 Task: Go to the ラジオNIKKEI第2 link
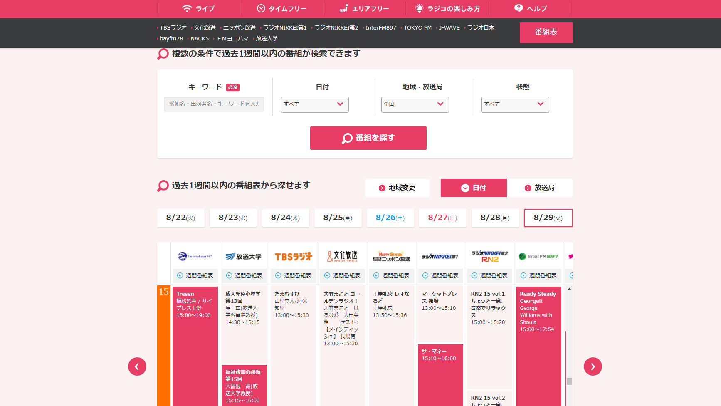(336, 27)
